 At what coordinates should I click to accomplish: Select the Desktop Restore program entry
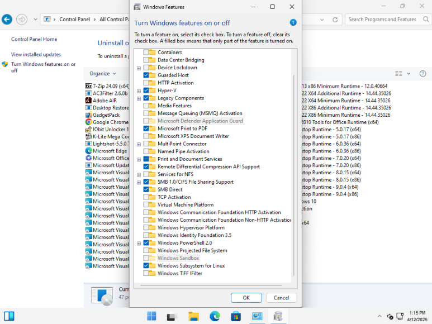click(x=107, y=108)
